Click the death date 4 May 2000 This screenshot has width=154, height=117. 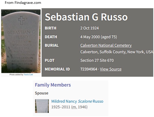coord(90,37)
